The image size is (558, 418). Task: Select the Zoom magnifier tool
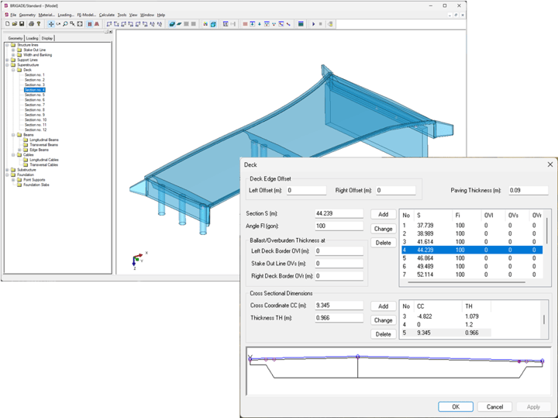pyautogui.click(x=65, y=24)
